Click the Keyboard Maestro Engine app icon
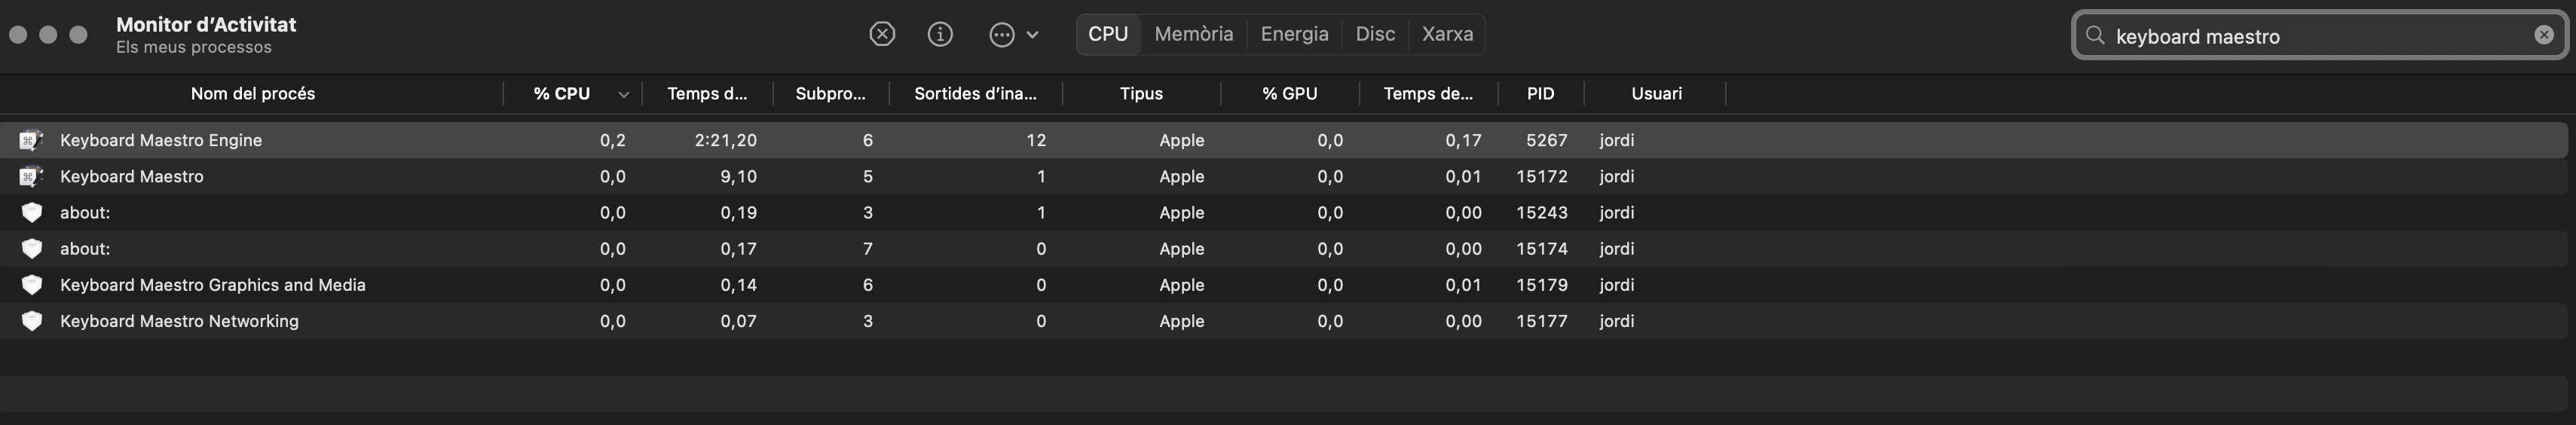The image size is (2576, 425). 31,140
